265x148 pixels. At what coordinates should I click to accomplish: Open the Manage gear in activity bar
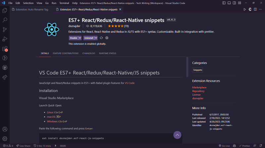[x=5, y=138]
